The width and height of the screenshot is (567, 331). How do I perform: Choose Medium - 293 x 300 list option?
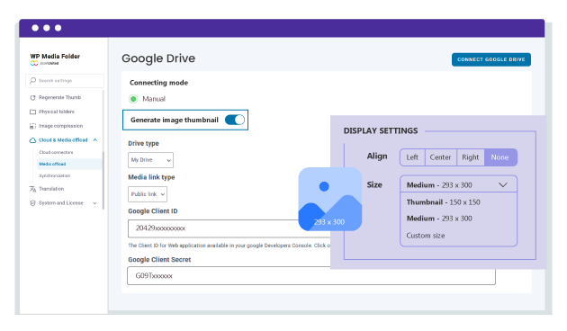point(439,219)
